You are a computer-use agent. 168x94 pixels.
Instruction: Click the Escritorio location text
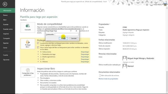tap(24, 20)
